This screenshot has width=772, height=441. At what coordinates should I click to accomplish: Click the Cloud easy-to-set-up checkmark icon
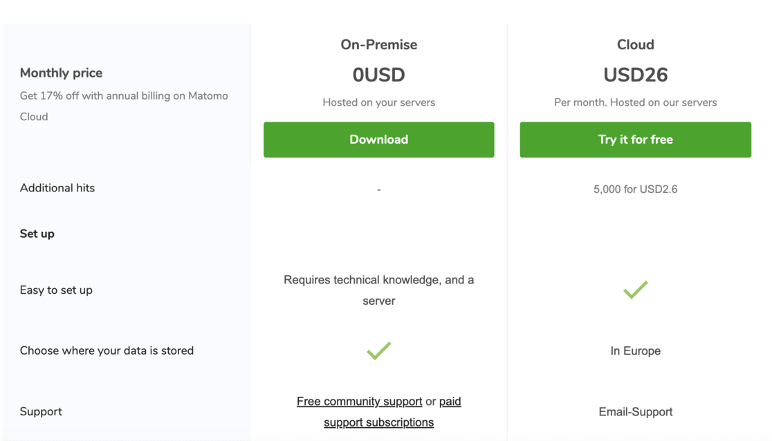[635, 290]
